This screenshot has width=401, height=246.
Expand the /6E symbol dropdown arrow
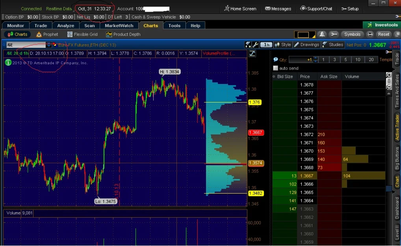click(x=48, y=45)
